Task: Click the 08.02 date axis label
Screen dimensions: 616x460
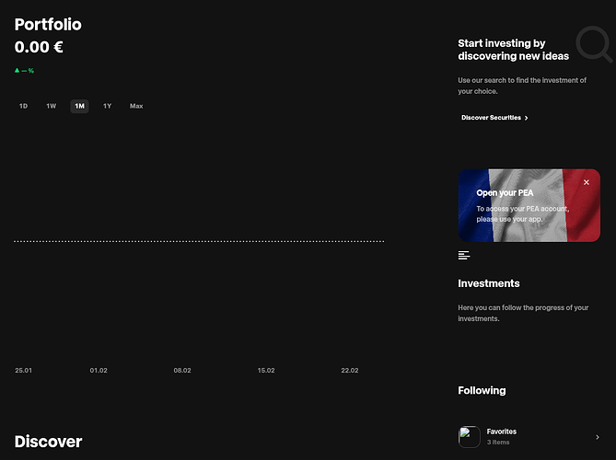Action: [182, 370]
